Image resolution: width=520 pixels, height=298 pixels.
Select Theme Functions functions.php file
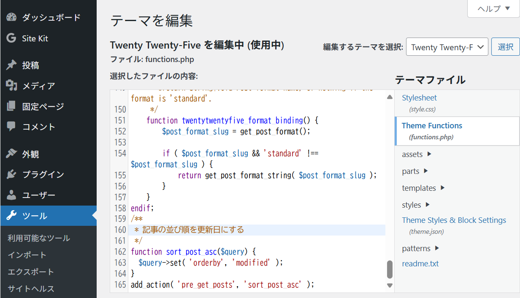458,131
